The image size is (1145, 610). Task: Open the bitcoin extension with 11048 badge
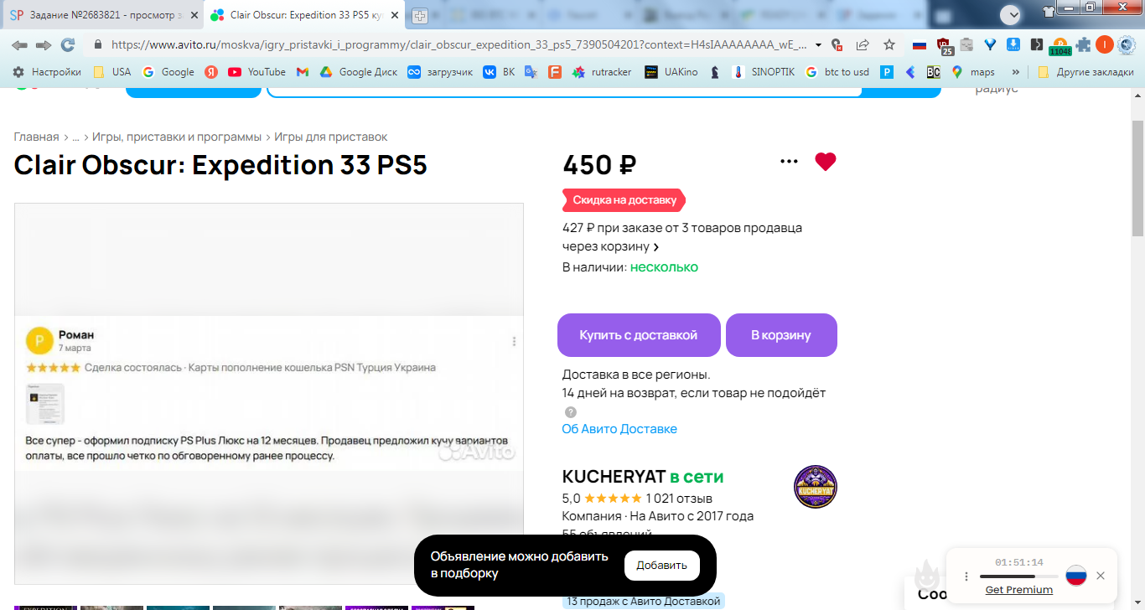click(1060, 46)
